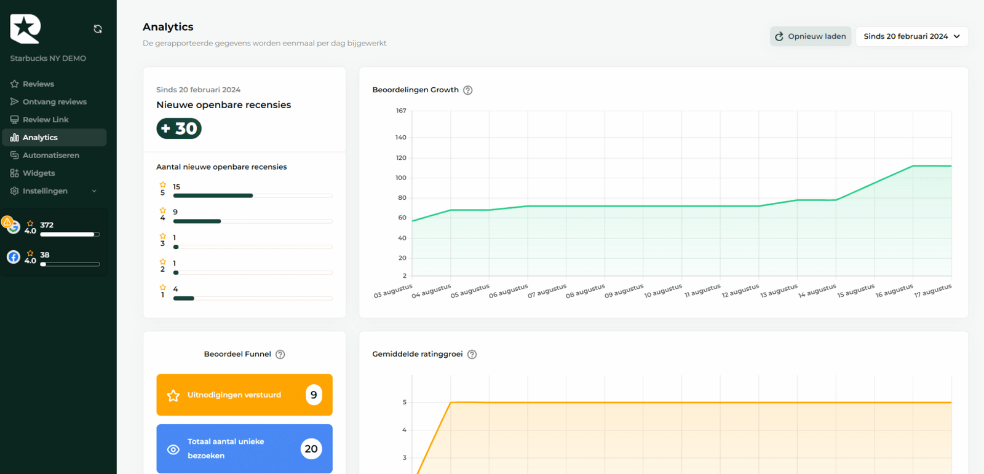Click the star logo in sidebar
The height and width of the screenshot is (474, 984).
[25, 28]
